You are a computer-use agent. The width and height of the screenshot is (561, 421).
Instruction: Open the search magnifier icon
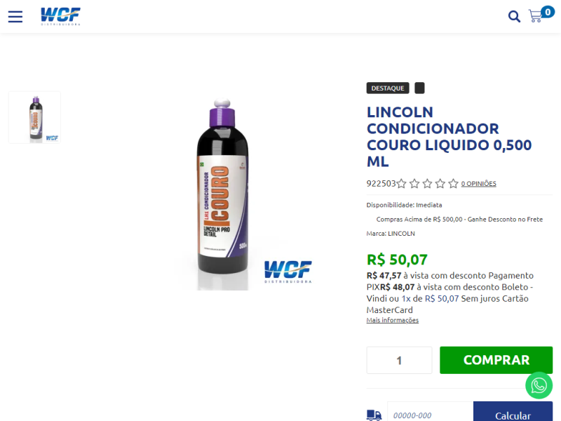click(514, 16)
